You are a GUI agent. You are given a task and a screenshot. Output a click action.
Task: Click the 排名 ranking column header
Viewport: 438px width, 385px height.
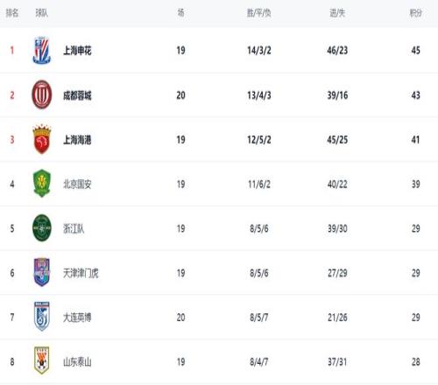click(x=12, y=13)
